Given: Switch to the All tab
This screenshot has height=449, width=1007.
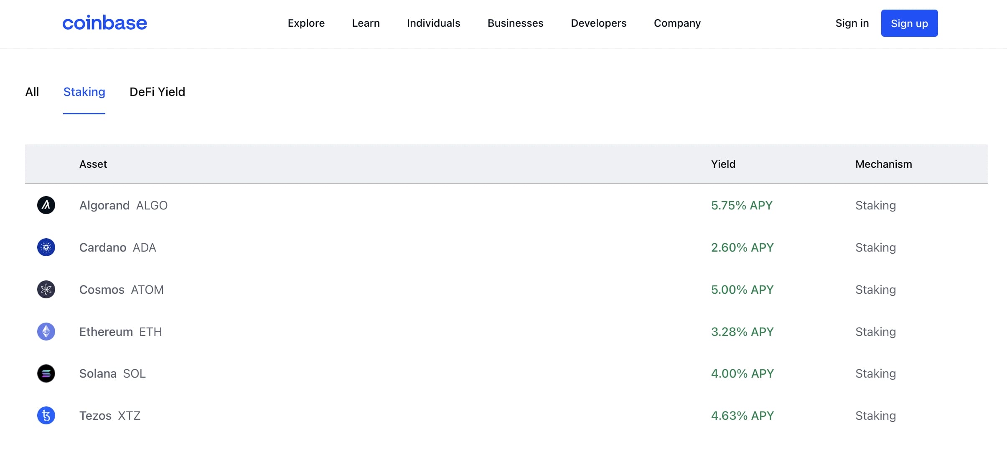Looking at the screenshot, I should [32, 92].
